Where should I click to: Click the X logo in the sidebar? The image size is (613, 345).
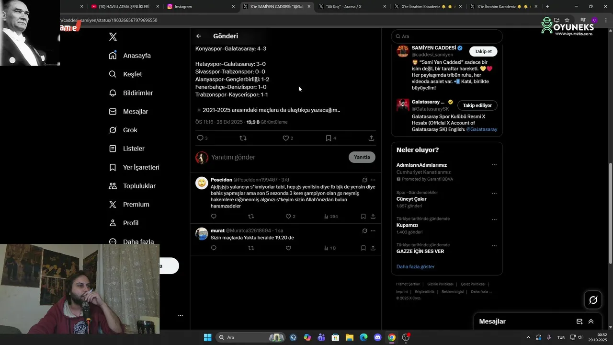(113, 37)
